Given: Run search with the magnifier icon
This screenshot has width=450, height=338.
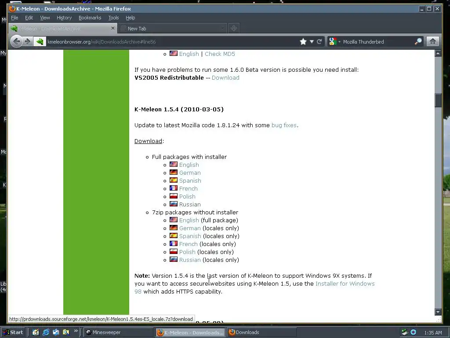Looking at the screenshot, I should coord(418,42).
